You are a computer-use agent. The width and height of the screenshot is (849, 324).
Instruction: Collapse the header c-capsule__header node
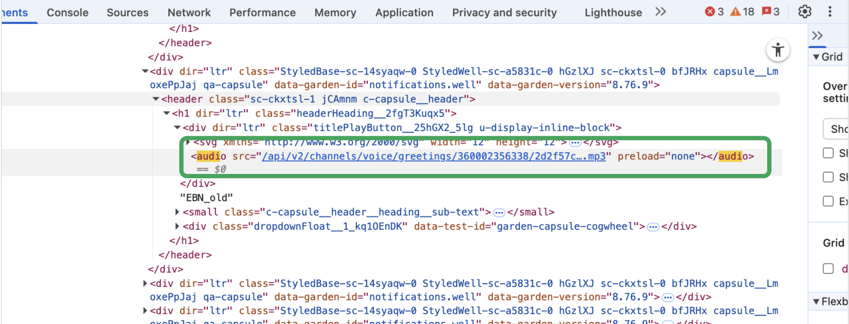tap(156, 99)
